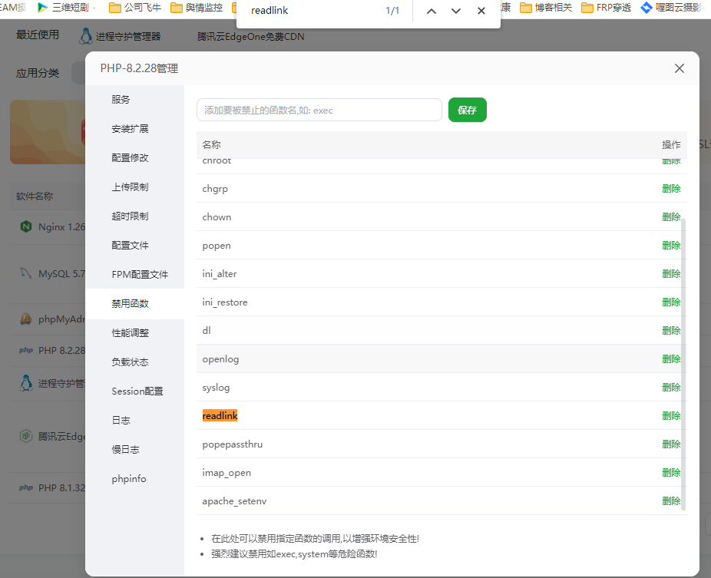Open the Session配置 tab
This screenshot has width=711, height=578.
click(137, 391)
